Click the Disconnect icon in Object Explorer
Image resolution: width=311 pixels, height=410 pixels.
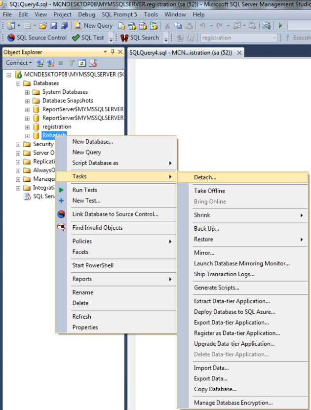[50, 63]
